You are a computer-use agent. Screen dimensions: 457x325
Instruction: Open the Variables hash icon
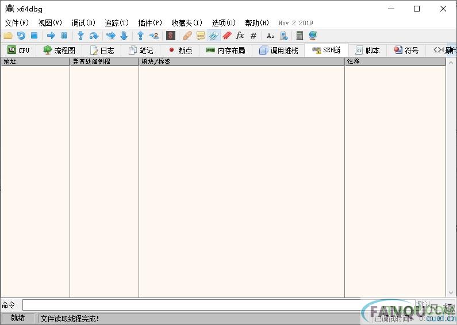(x=254, y=36)
